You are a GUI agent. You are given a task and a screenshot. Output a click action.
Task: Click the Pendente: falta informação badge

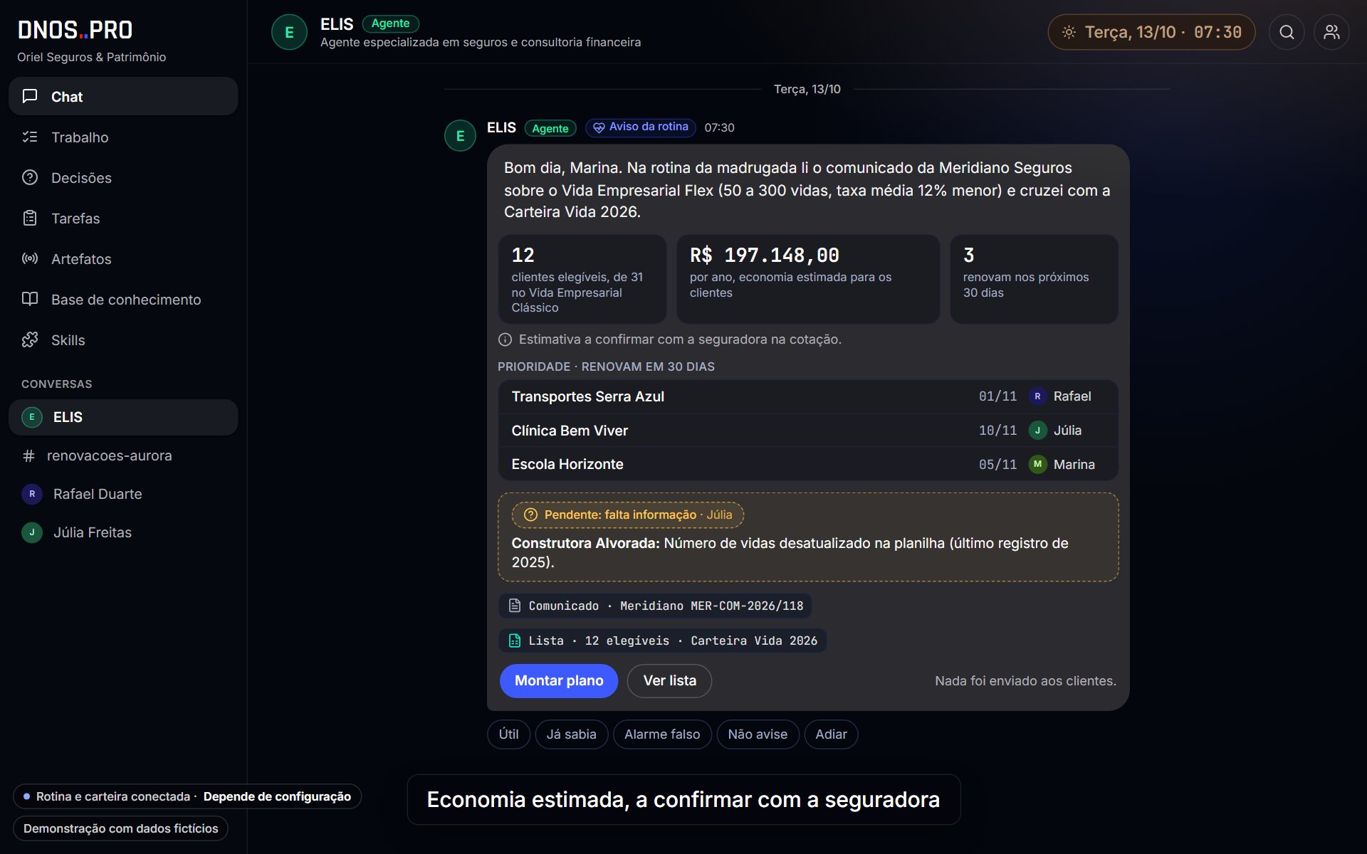[627, 515]
